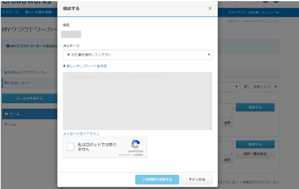Close the 相談する dialog with X
299x189 pixels.
tap(210, 8)
